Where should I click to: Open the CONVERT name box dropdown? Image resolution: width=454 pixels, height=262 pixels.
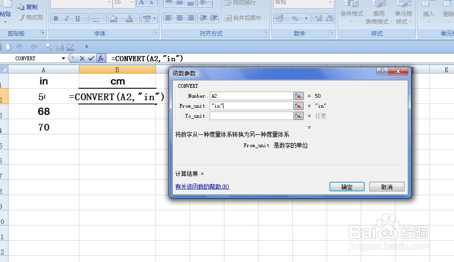(x=63, y=58)
